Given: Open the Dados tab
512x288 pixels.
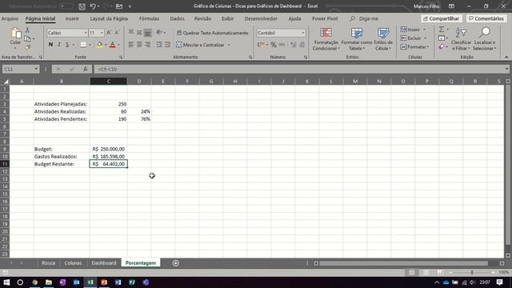Looking at the screenshot, I should point(177,18).
